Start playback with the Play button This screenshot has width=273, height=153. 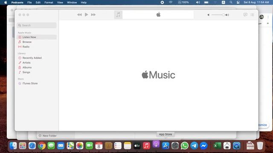[86, 14]
